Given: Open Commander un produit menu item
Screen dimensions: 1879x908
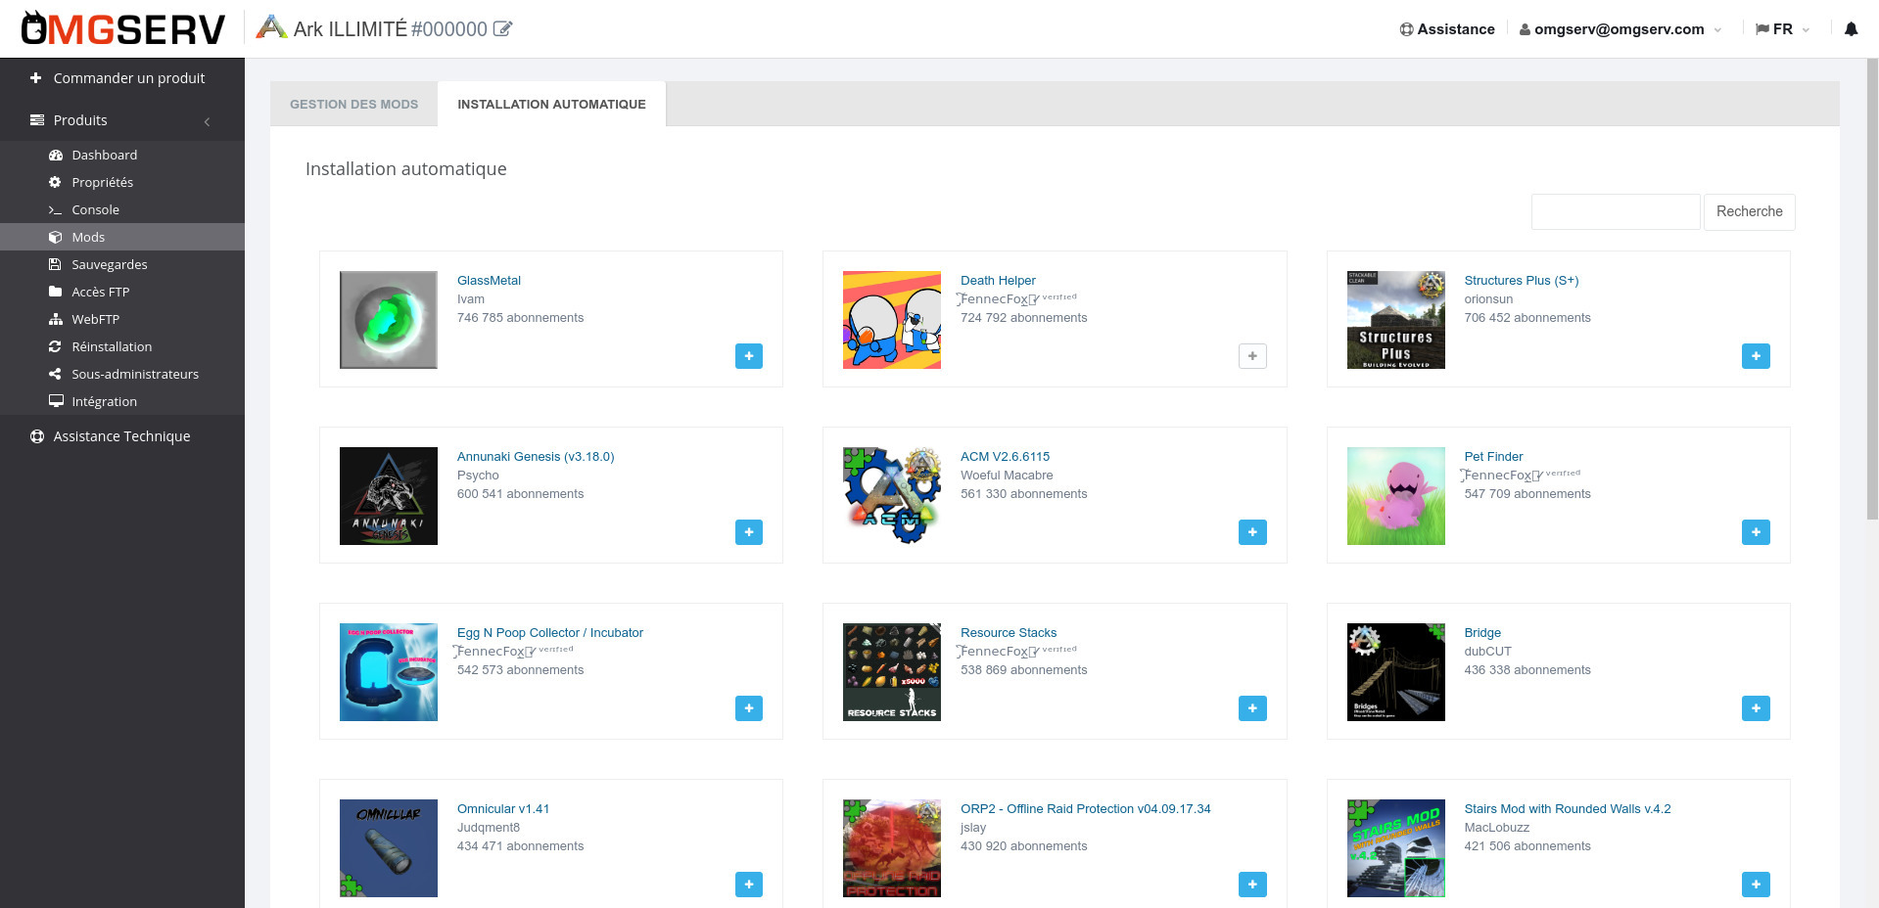Looking at the screenshot, I should [121, 78].
